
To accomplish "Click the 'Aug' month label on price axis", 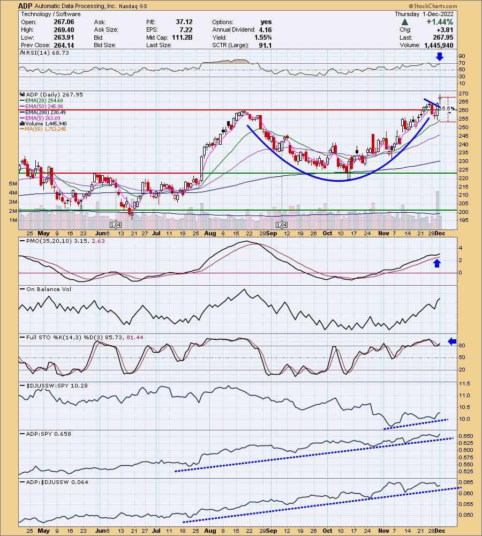I will [210, 233].
